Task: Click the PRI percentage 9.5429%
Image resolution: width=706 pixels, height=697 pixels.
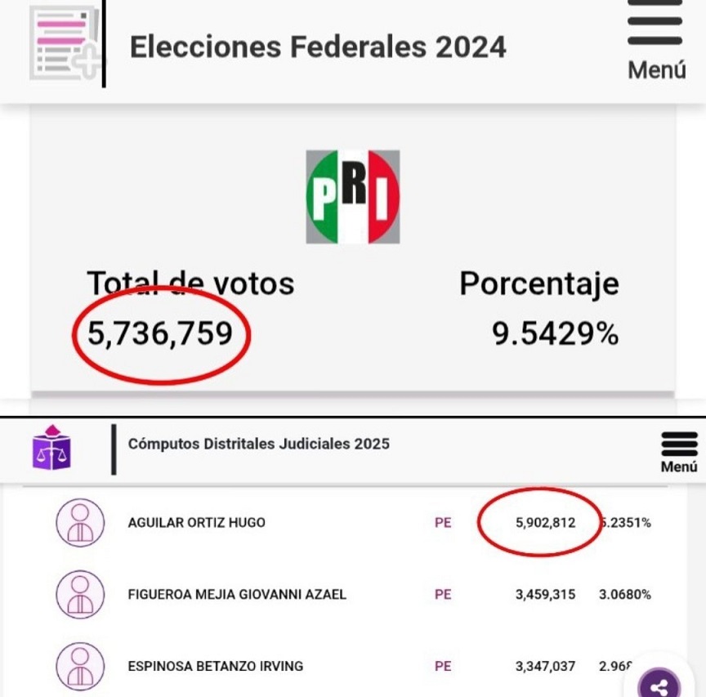Action: pyautogui.click(x=555, y=333)
